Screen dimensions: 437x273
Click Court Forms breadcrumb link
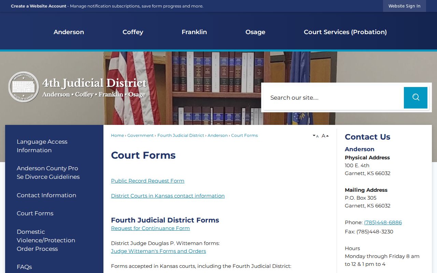[244, 135]
